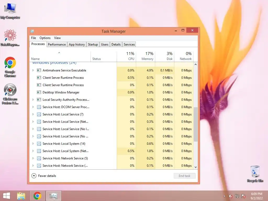This screenshot has width=268, height=201.
Task: Click the scrollbar up arrow
Action: click(x=196, y=64)
